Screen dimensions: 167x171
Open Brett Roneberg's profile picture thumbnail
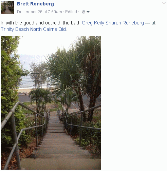click(7, 7)
